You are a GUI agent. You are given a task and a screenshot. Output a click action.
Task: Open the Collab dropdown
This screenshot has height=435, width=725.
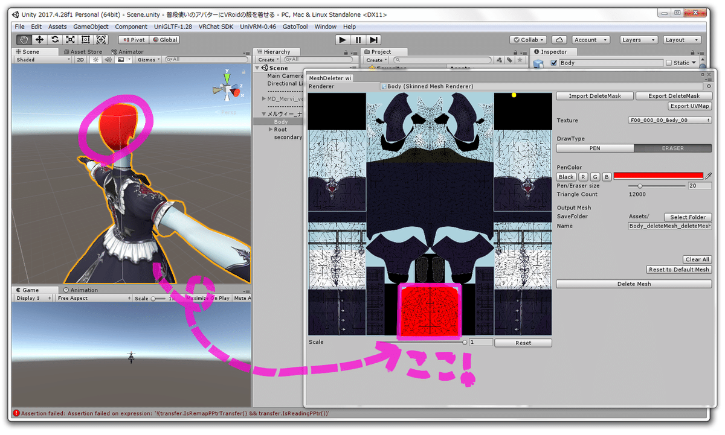[528, 40]
